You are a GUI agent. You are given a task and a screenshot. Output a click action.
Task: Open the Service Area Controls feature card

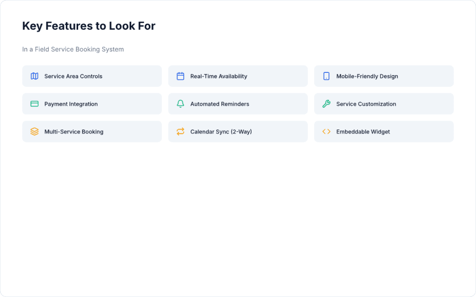click(x=92, y=76)
